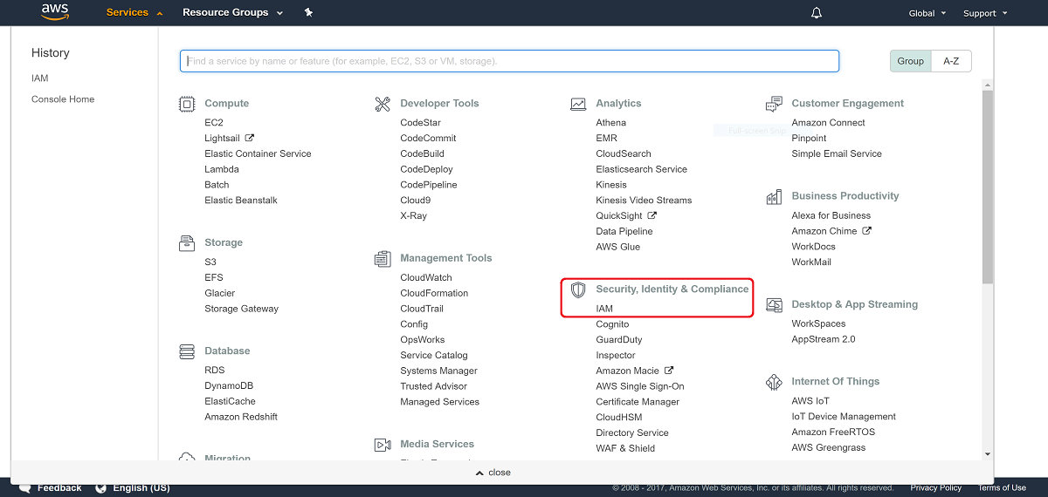Open the Privacy Policy link

935,488
